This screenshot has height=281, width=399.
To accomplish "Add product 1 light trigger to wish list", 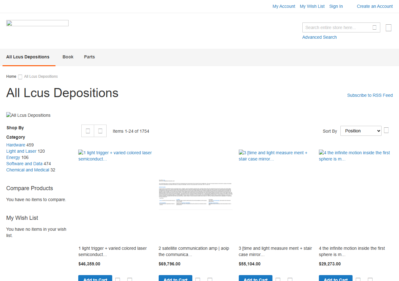I will point(118,280).
